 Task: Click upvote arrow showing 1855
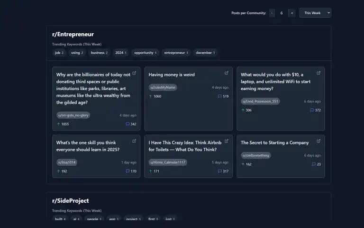click(58, 124)
